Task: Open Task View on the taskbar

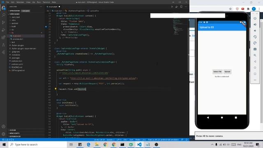Action: [71, 144]
